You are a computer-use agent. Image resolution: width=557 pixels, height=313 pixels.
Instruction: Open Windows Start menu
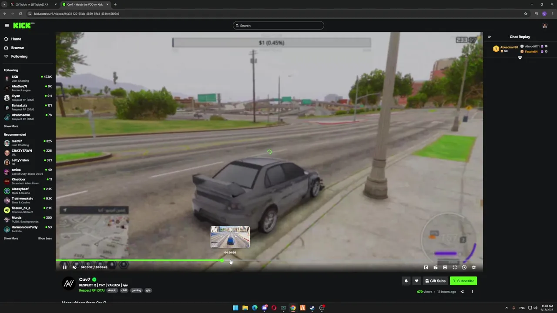pos(235,308)
